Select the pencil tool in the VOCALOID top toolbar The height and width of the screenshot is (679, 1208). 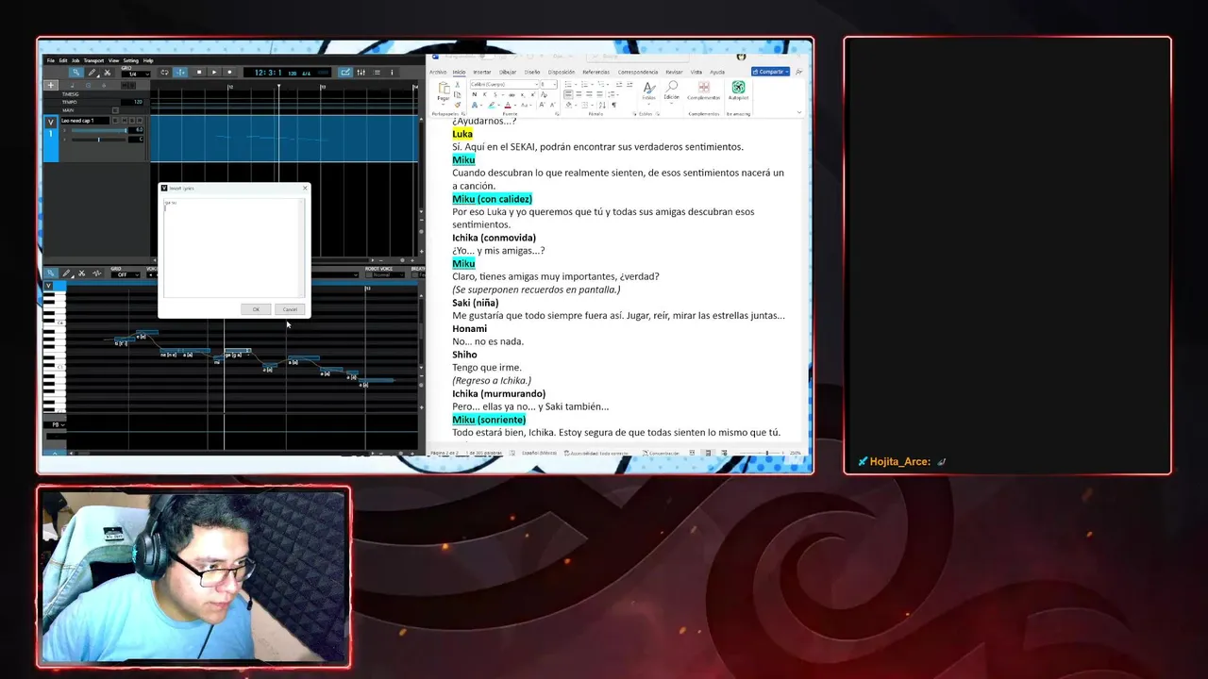tap(92, 73)
